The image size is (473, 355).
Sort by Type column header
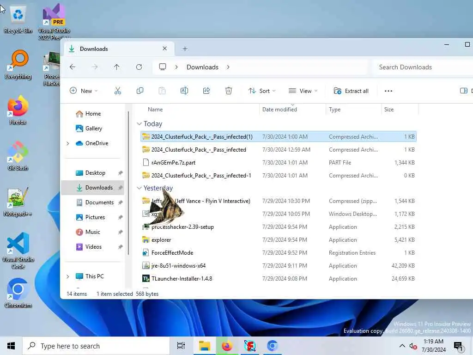(x=334, y=109)
